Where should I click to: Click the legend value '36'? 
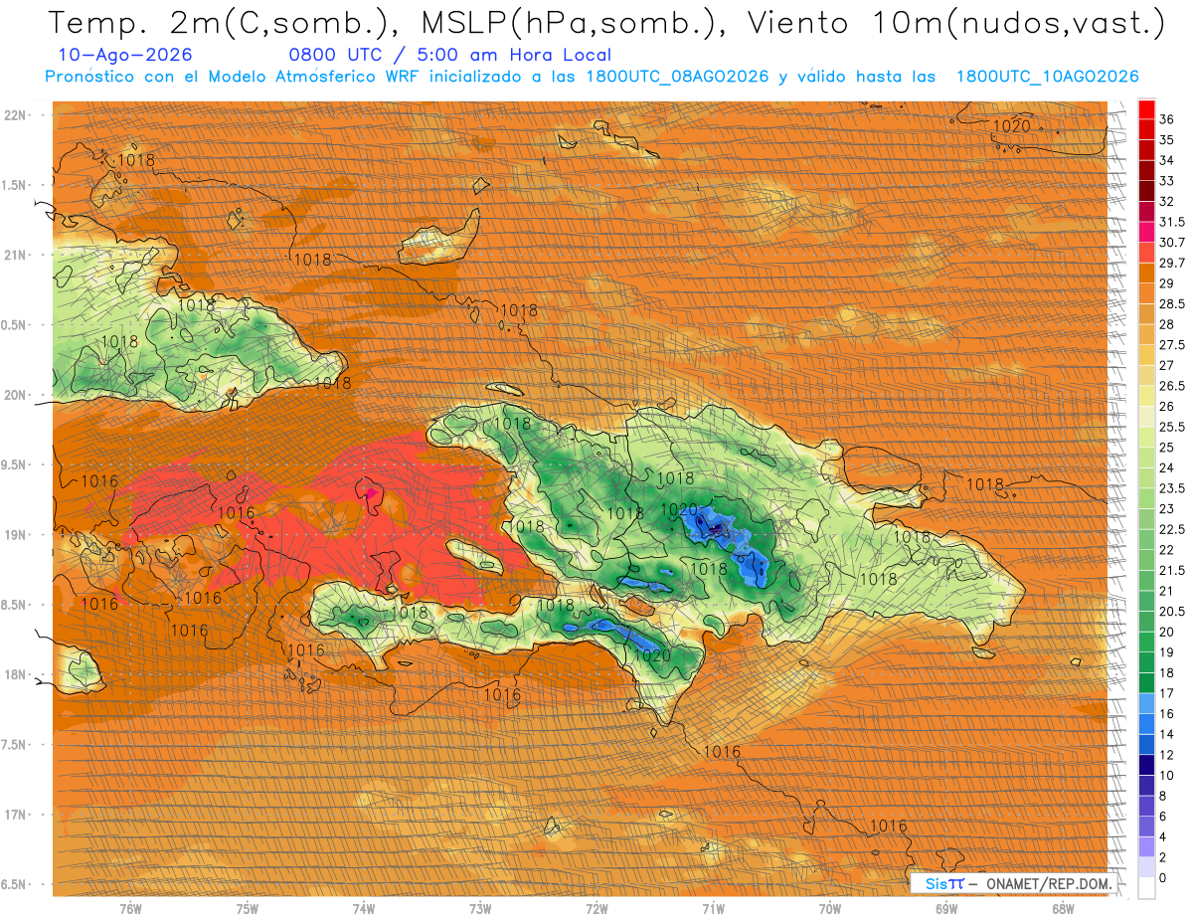click(1167, 119)
